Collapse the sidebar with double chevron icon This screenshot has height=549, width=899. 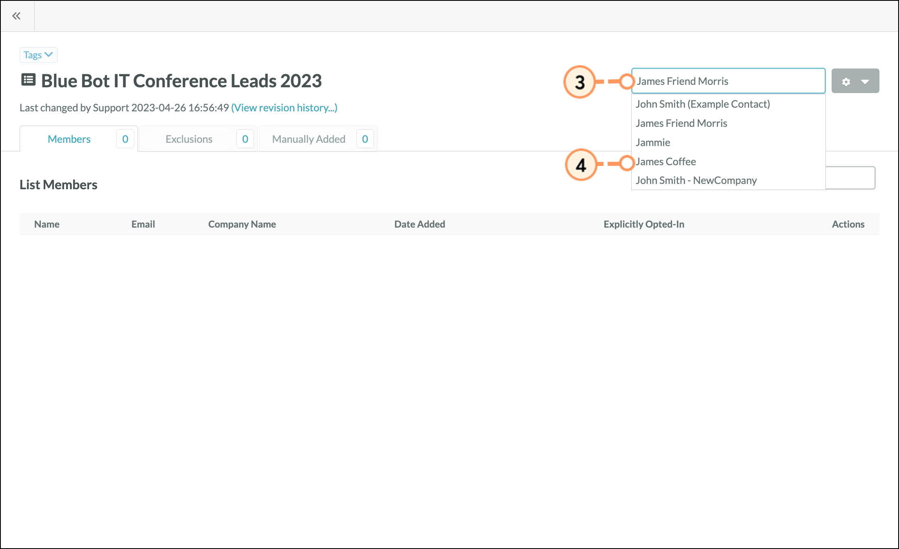(16, 16)
